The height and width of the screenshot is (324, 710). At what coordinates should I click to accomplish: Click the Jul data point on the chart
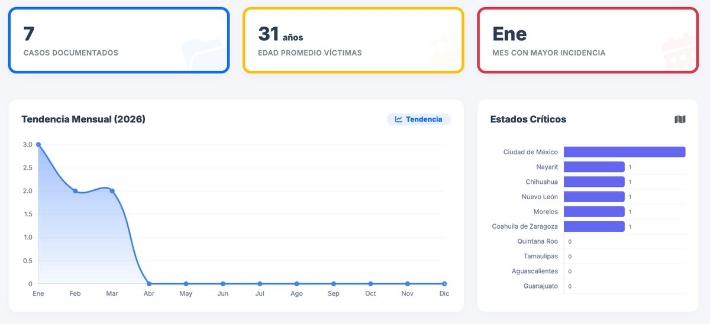[x=260, y=284]
